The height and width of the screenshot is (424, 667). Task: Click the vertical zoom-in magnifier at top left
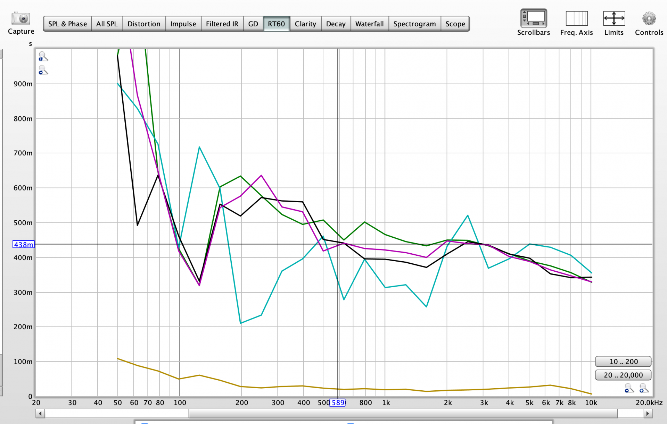[43, 56]
